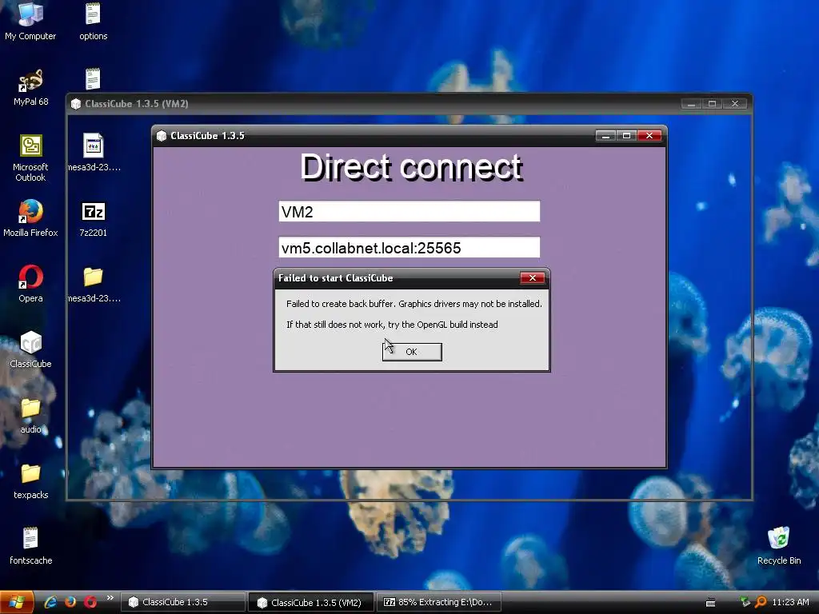Click the system tray keyboard icon

(x=710, y=603)
